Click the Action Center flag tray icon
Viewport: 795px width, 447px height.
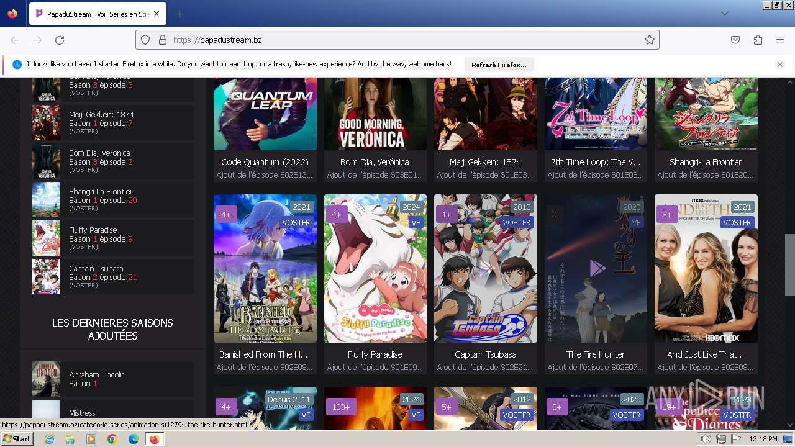[736, 439]
